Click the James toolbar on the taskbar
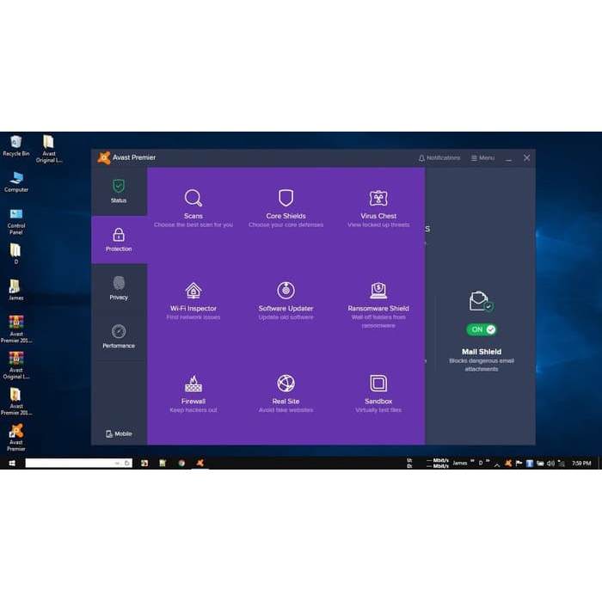Screen dimensions: 602x602 pyautogui.click(x=460, y=463)
